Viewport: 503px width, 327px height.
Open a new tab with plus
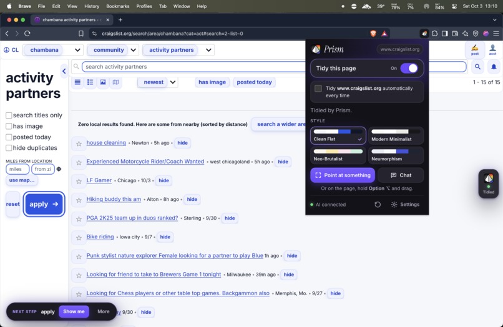click(x=120, y=20)
